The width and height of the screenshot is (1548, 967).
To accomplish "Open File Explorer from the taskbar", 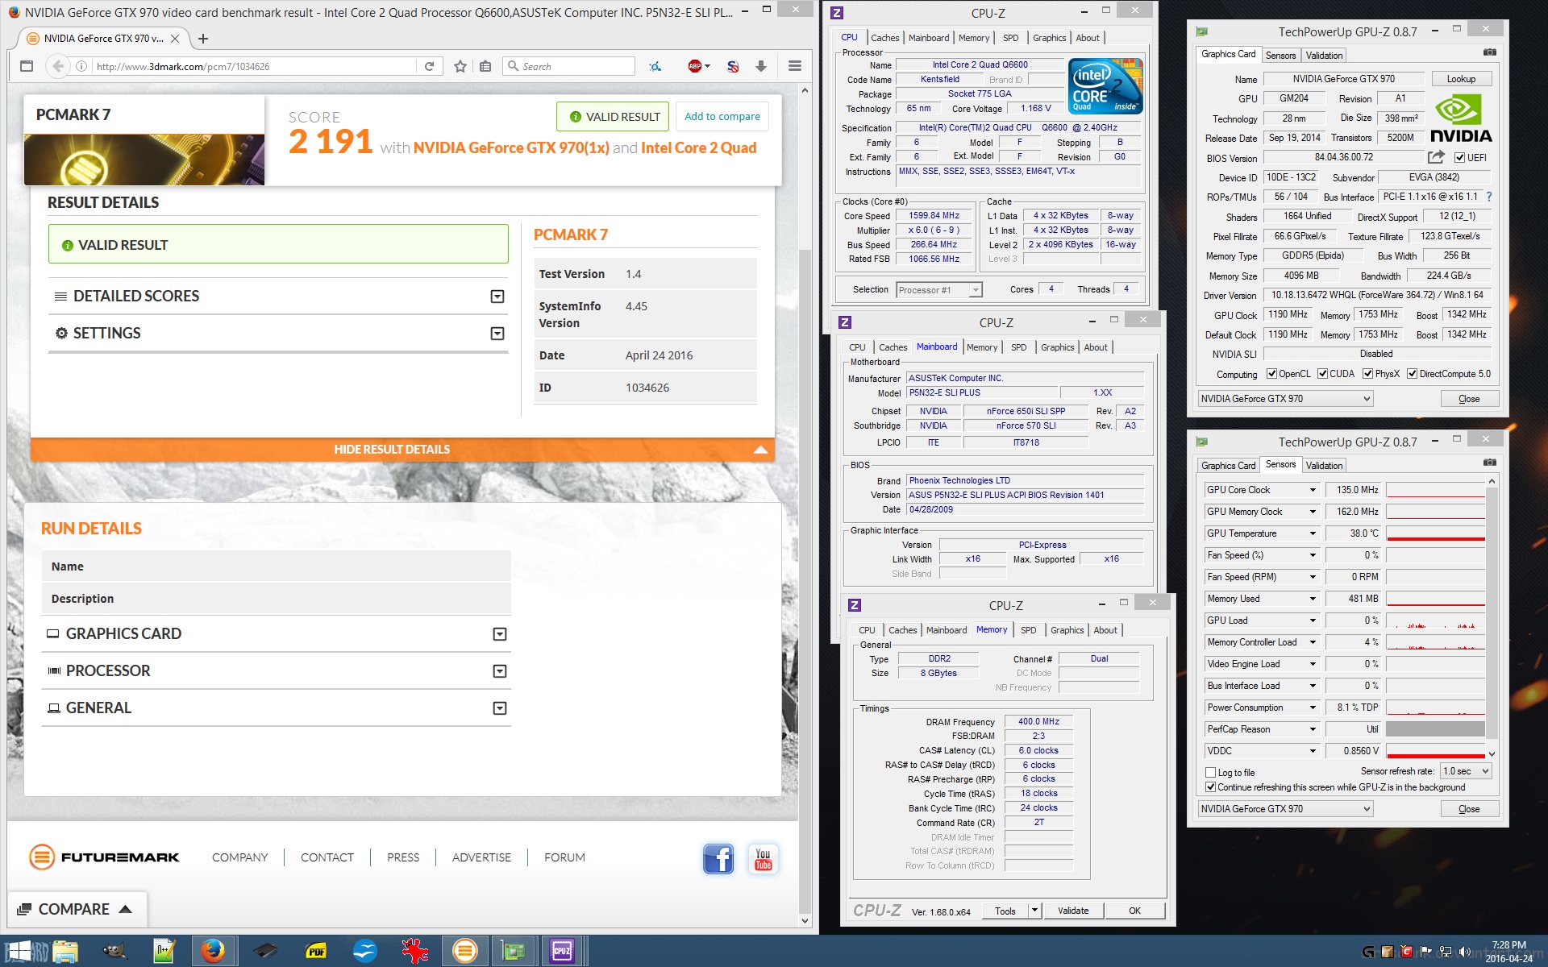I will [65, 952].
